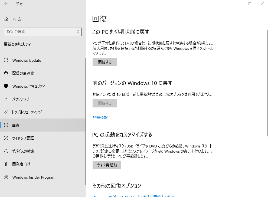Screen dimensions: 268x197
Task: Select the 回復 (Recovery) clock icon
Action: tap(6, 125)
